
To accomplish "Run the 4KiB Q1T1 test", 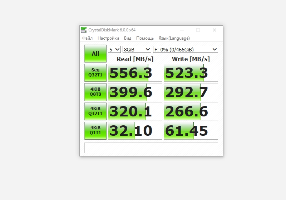I will pos(95,131).
